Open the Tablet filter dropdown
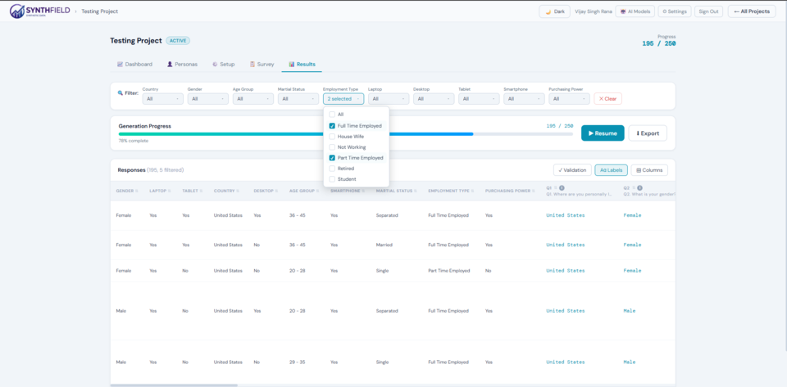 (479, 99)
